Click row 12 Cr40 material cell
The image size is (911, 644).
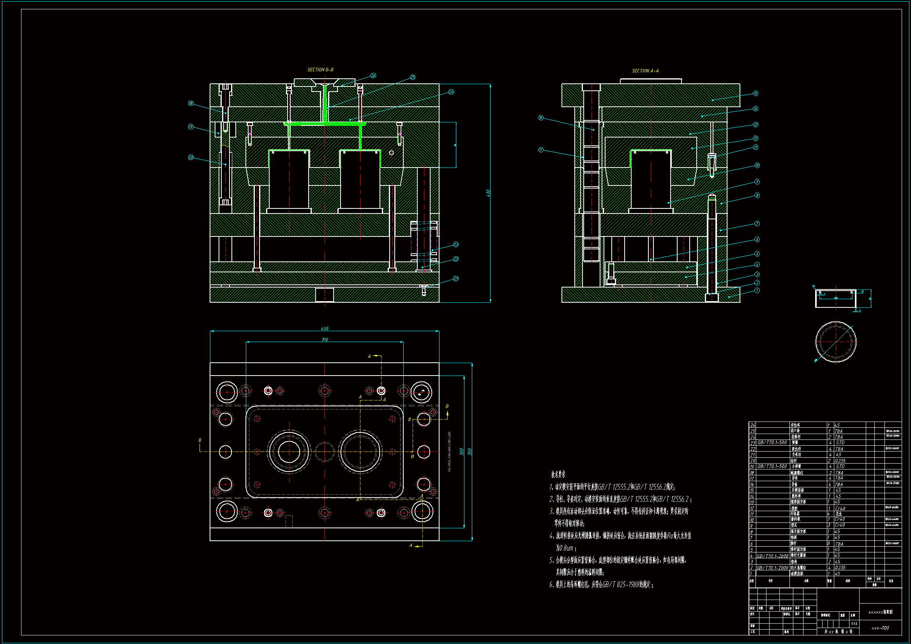tap(840, 508)
